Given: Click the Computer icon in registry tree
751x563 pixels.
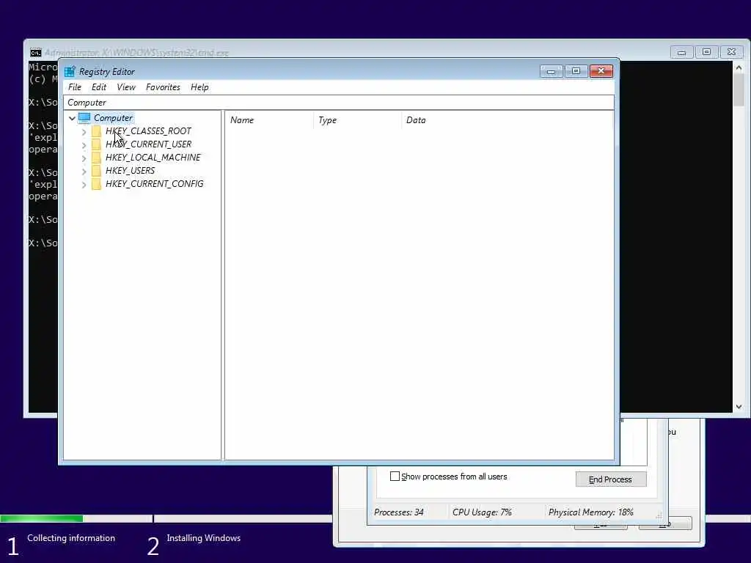Looking at the screenshot, I should click(x=84, y=118).
